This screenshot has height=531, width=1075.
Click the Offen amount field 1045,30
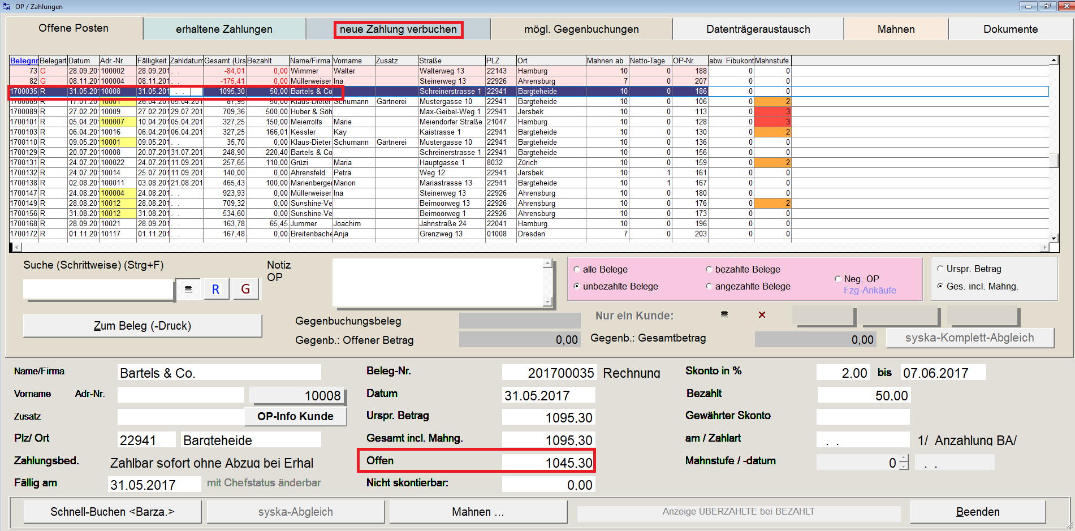(x=548, y=463)
